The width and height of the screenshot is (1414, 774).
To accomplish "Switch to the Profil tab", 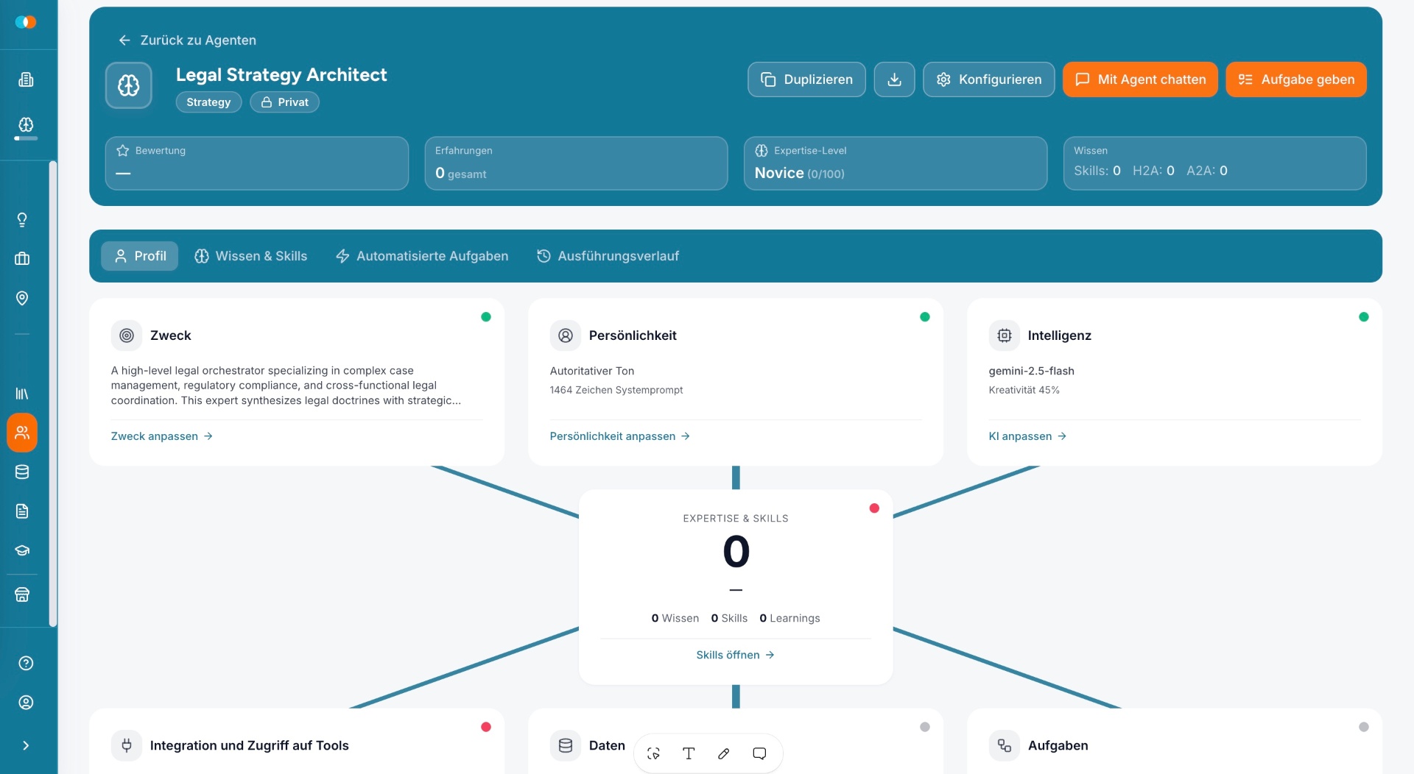I will [139, 256].
